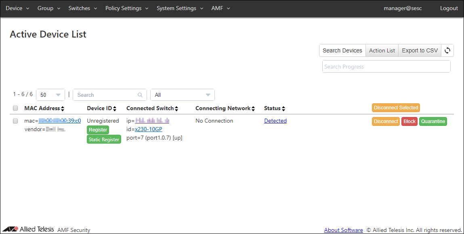Expand the All filter dropdown
This screenshot has height=234, width=464.
(x=183, y=95)
